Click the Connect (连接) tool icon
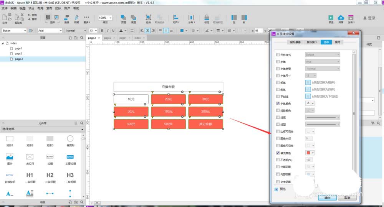384x207 pixels. click(66, 18)
